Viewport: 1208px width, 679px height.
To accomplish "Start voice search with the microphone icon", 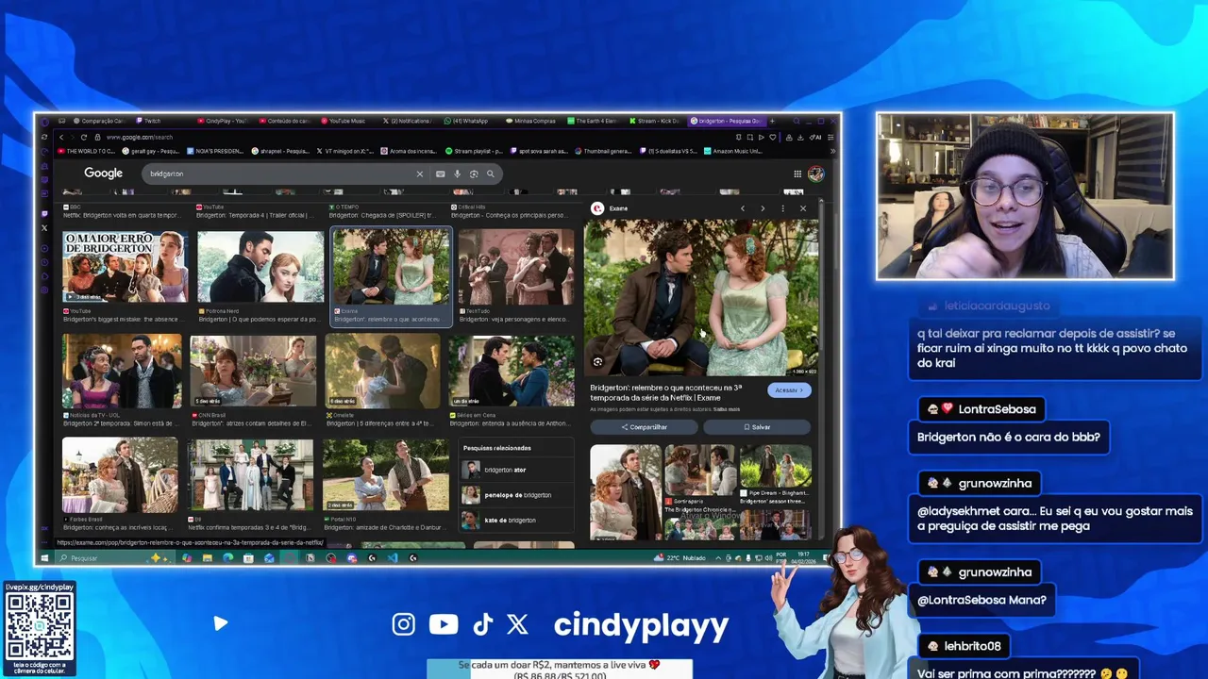I will click(457, 174).
